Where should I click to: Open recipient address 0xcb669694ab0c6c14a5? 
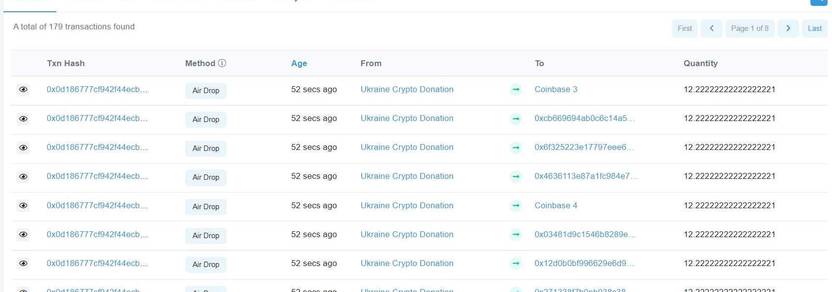pos(584,119)
